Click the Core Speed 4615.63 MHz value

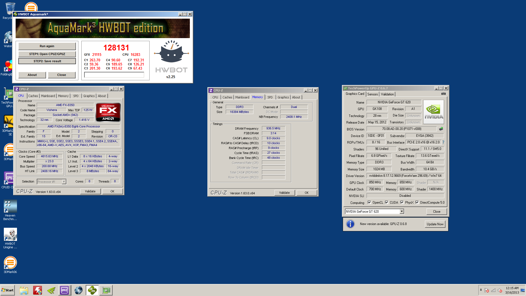(50, 156)
